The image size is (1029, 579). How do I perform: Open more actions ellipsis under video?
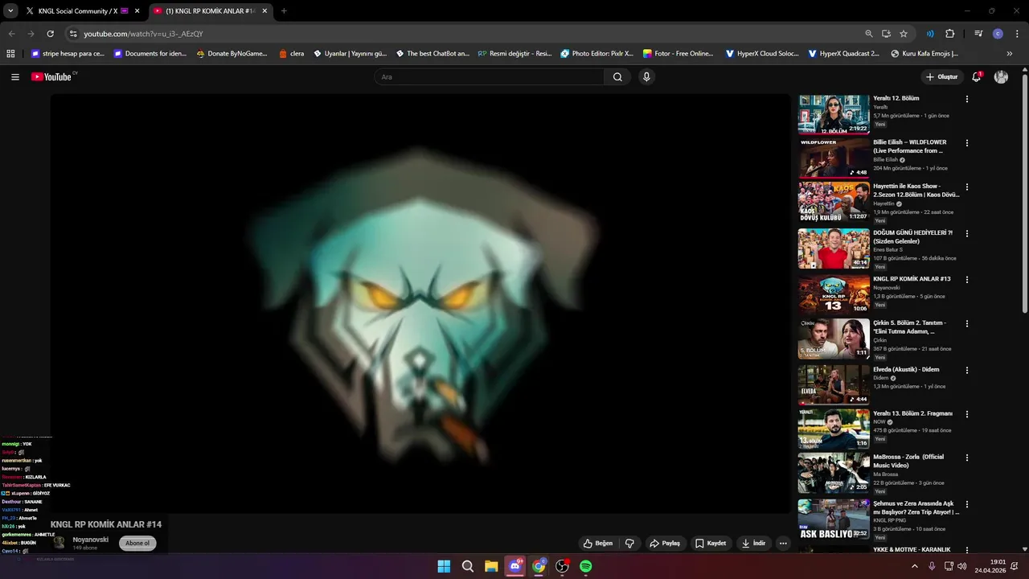(783, 544)
